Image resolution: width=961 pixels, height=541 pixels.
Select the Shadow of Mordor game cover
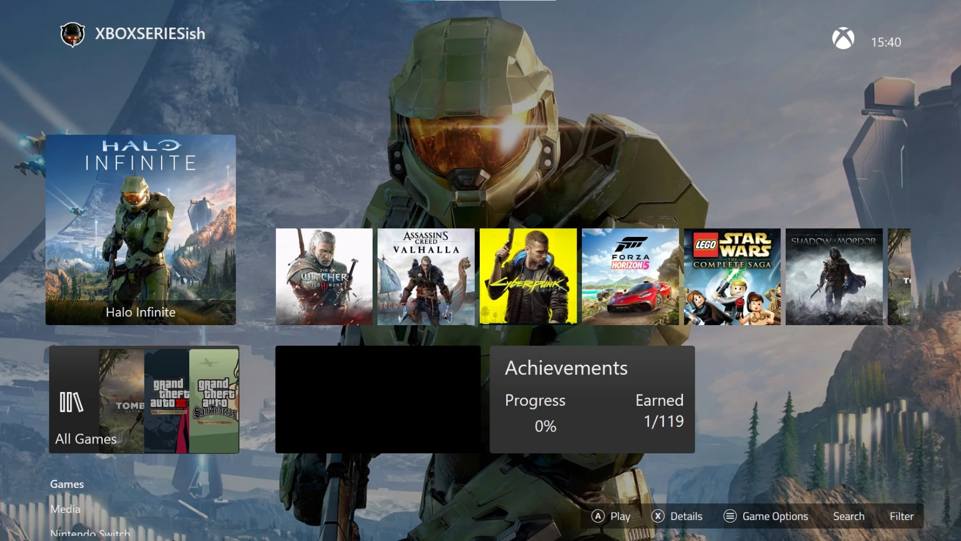pyautogui.click(x=834, y=276)
